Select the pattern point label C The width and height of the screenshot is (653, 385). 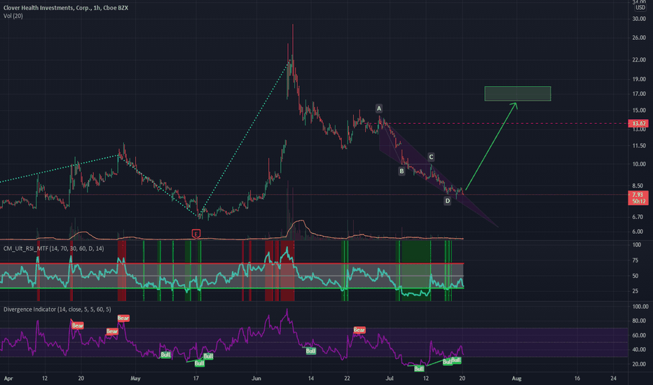click(431, 157)
